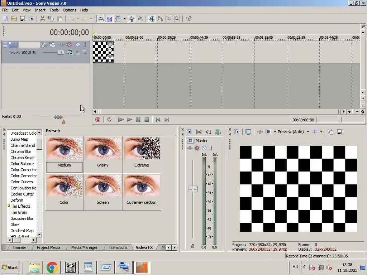Screen dimensions: 367x275
Task: Click the Master volume fader
Action: tap(193, 189)
